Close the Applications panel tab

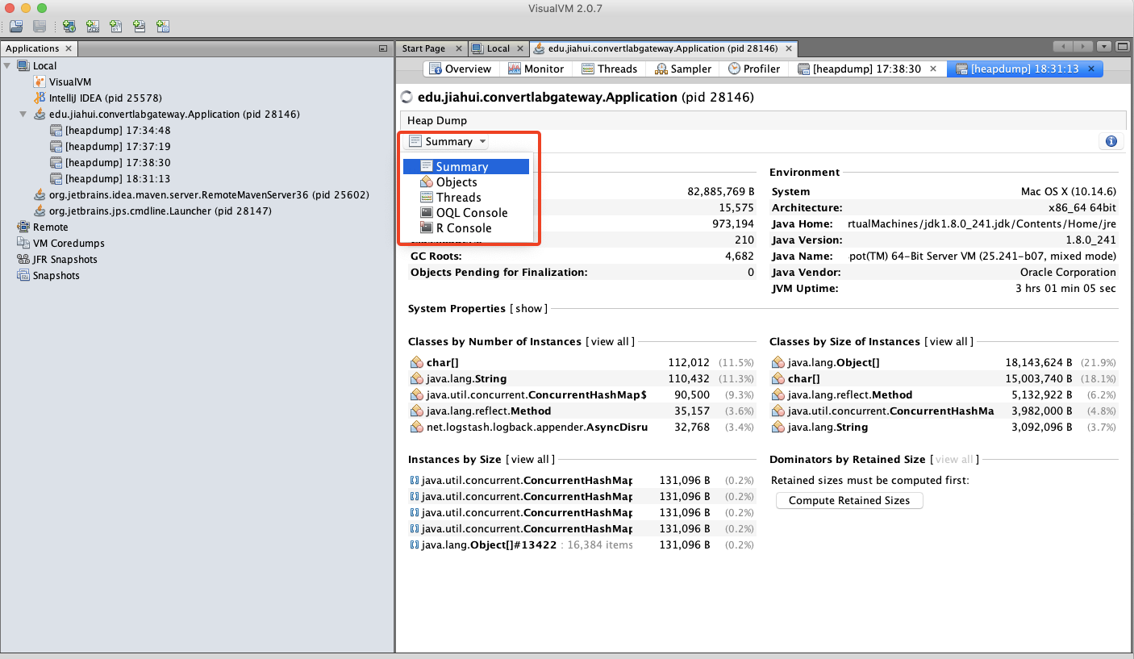(x=69, y=48)
